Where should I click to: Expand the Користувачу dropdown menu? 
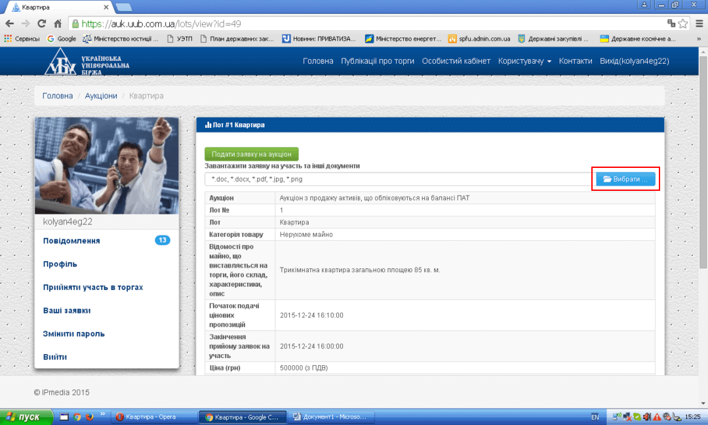point(524,61)
